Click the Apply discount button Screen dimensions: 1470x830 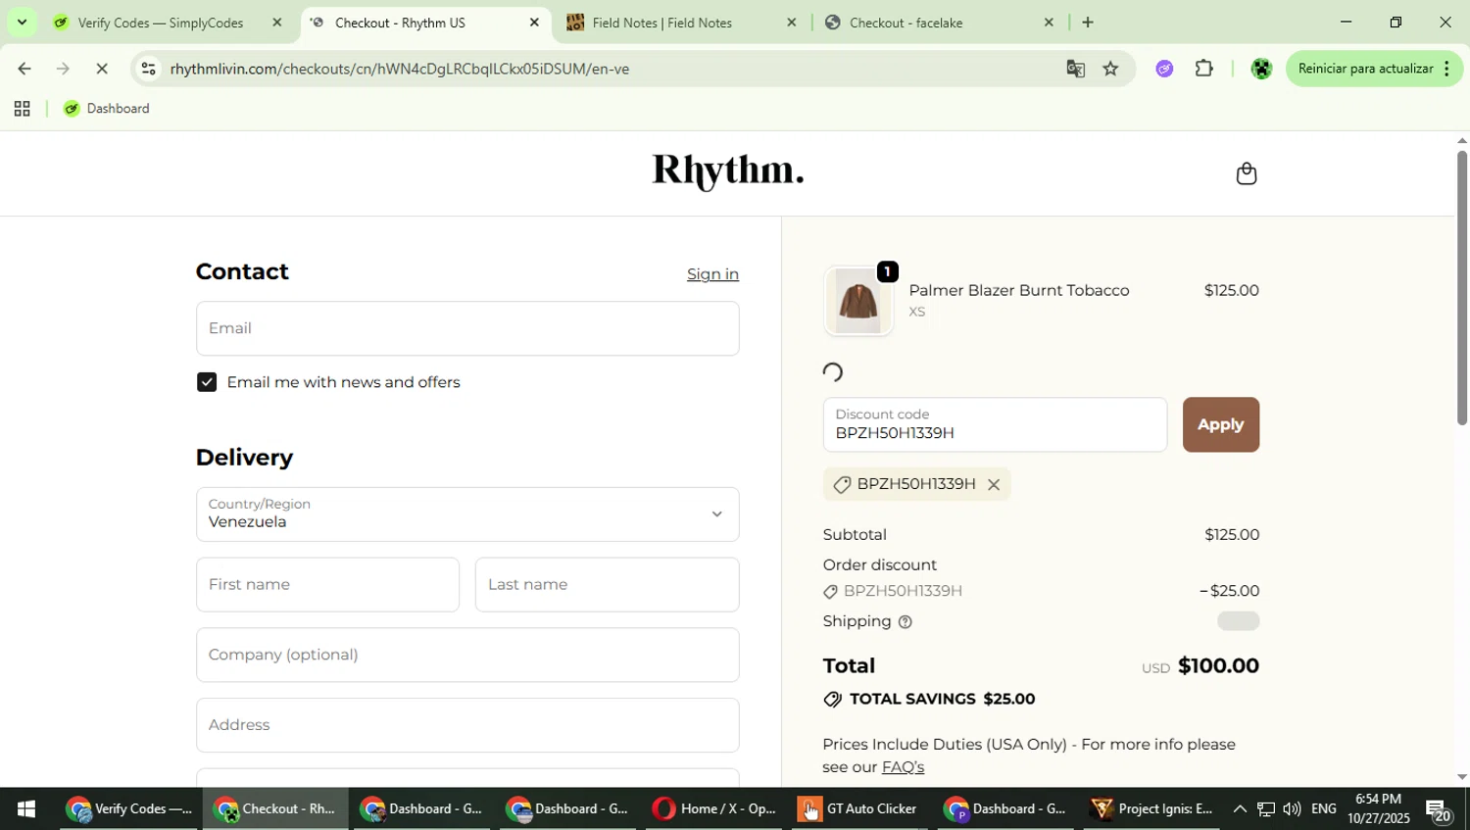1220,424
